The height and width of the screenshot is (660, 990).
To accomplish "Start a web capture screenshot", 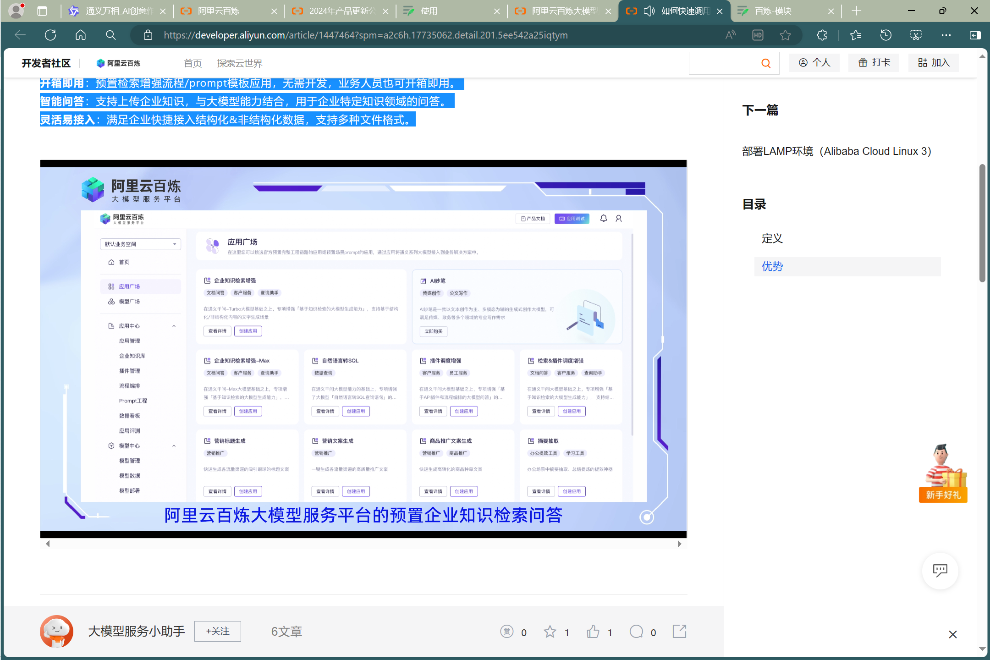I will tap(916, 35).
